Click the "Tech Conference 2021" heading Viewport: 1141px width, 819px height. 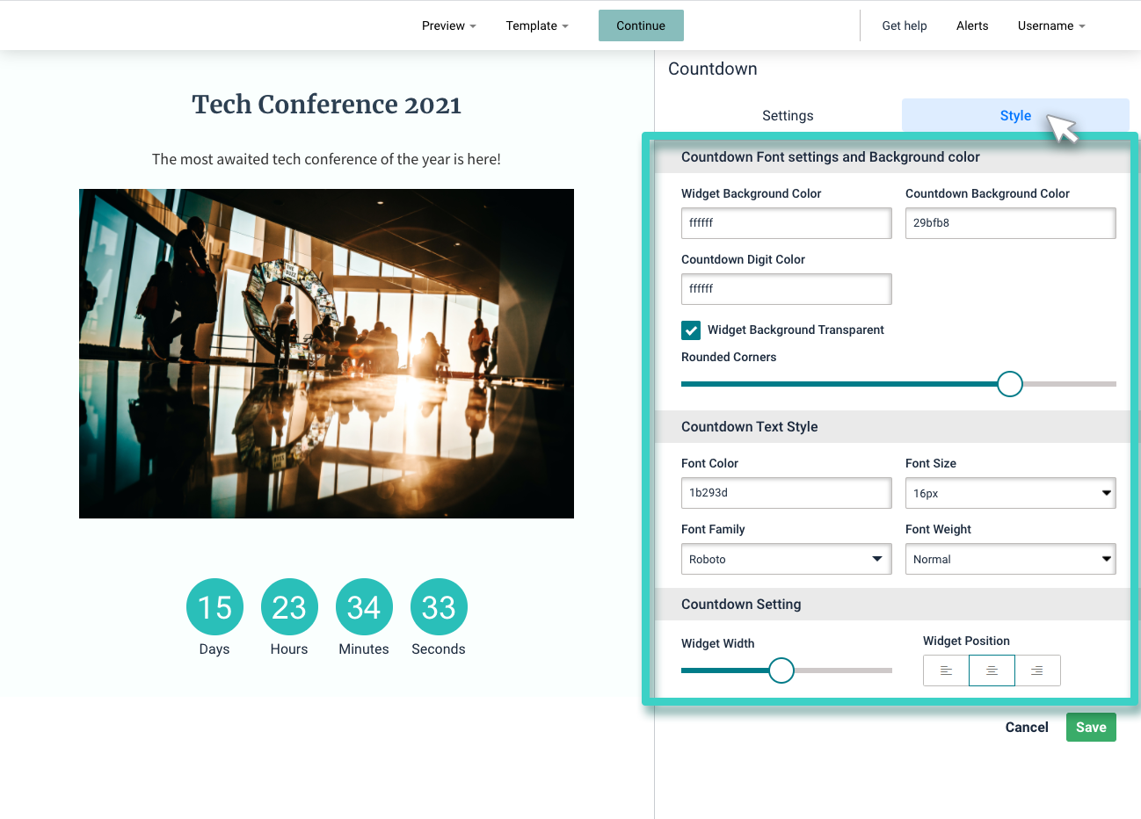pyautogui.click(x=326, y=105)
